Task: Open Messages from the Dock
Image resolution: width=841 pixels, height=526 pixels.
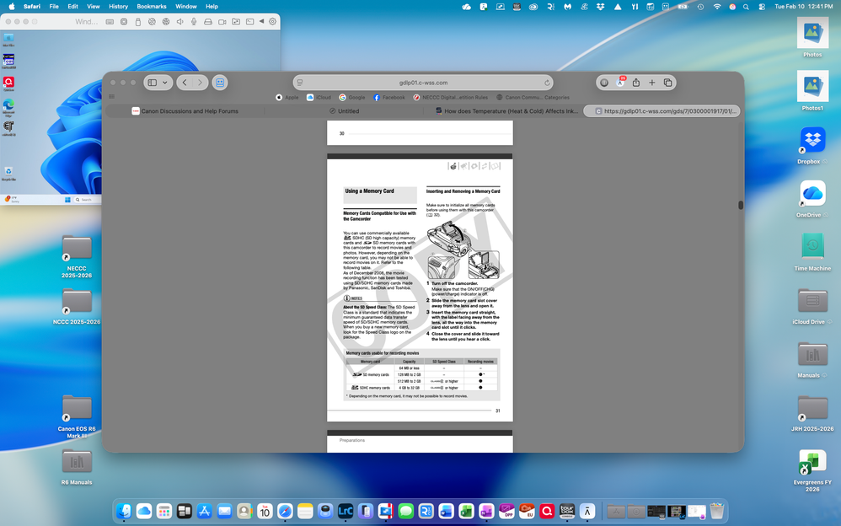Action: coord(406,511)
